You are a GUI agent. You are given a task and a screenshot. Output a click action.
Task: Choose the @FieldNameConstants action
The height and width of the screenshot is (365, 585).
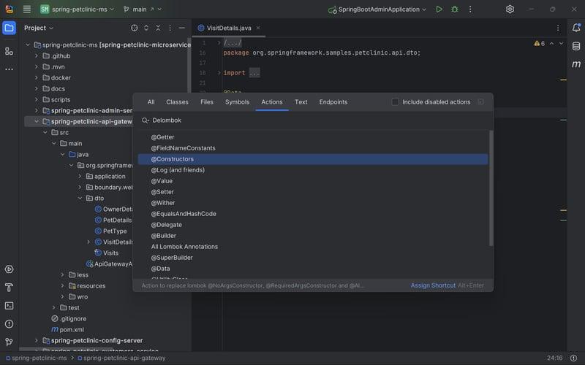click(x=313, y=148)
